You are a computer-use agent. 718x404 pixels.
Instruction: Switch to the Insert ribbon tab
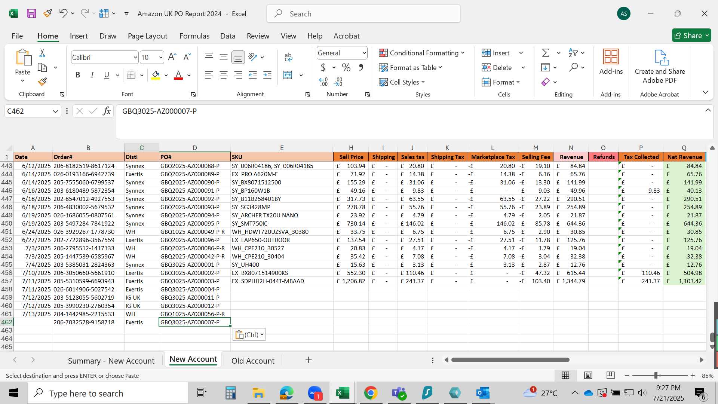pyautogui.click(x=79, y=36)
